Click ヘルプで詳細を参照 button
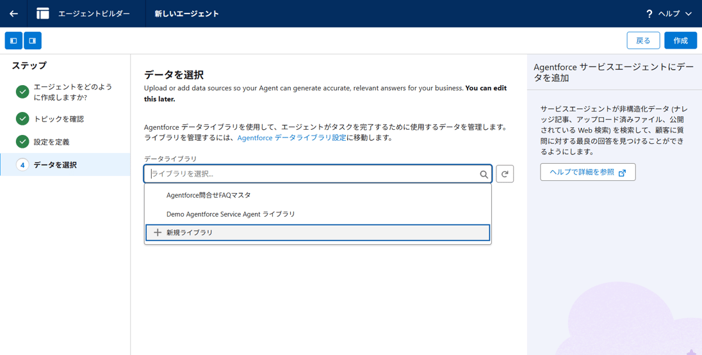 (588, 172)
